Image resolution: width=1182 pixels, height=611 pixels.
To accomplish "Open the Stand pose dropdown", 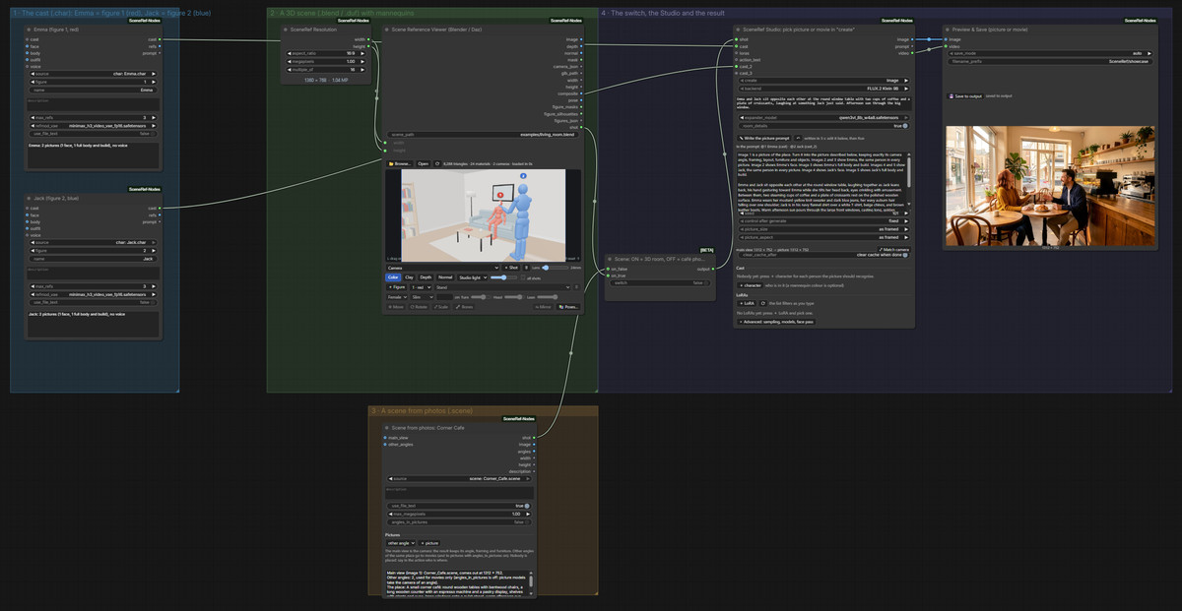I will pyautogui.click(x=502, y=287).
